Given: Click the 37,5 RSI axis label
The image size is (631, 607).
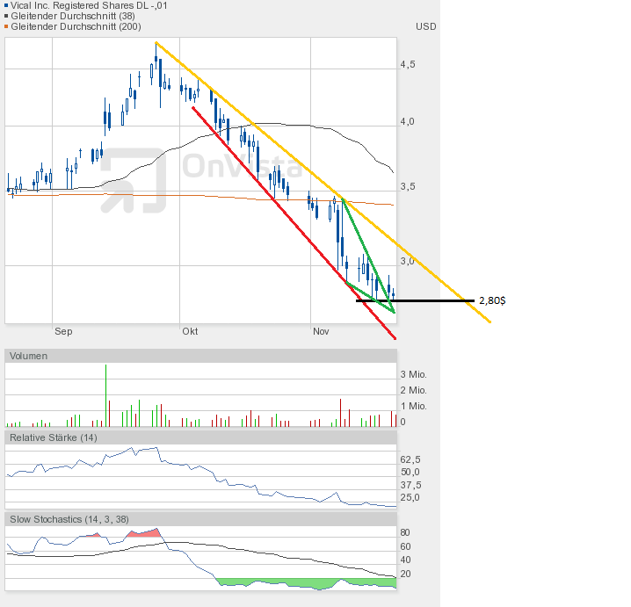Looking at the screenshot, I should [x=410, y=485].
